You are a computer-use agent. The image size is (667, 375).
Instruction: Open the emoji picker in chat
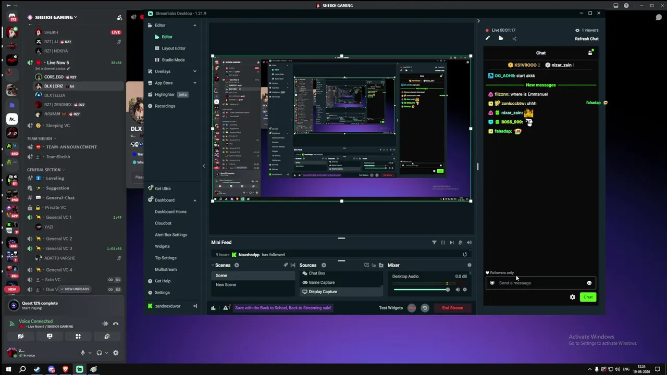pos(589,283)
